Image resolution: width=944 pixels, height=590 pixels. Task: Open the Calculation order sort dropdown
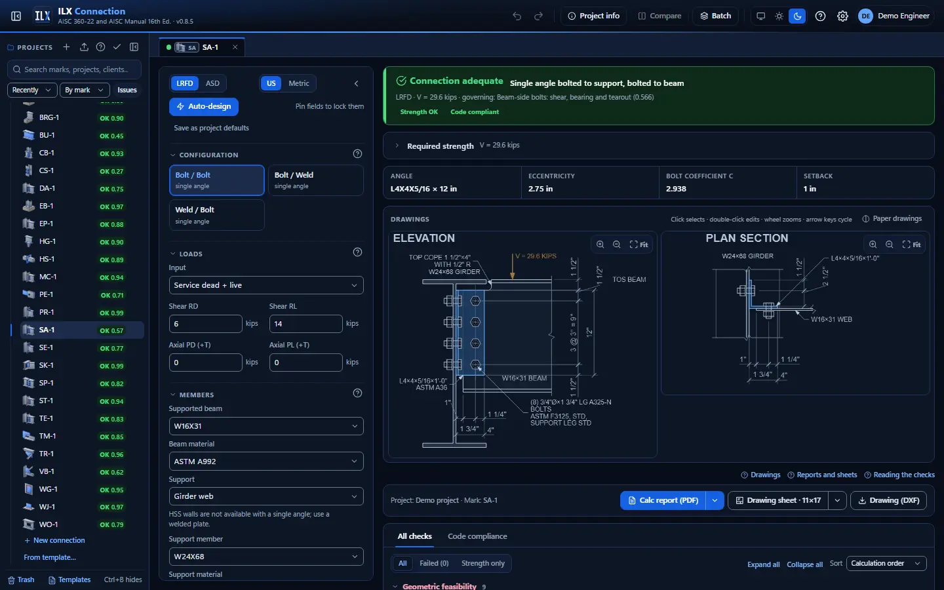coord(886,563)
